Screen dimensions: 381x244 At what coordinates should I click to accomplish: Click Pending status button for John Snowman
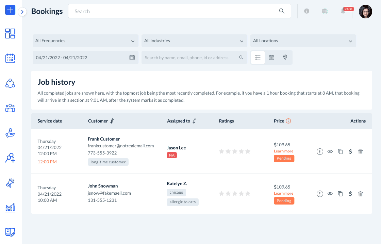(x=284, y=201)
